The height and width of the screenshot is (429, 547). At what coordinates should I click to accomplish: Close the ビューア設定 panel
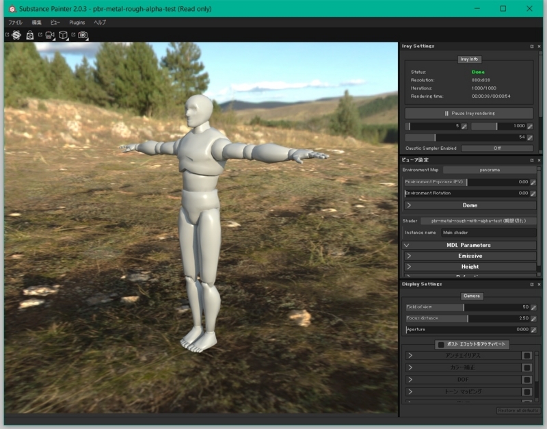tap(539, 160)
